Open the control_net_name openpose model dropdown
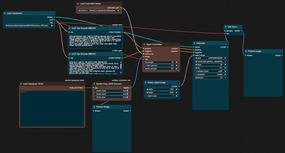This screenshot has width=285, height=153. point(99,11)
